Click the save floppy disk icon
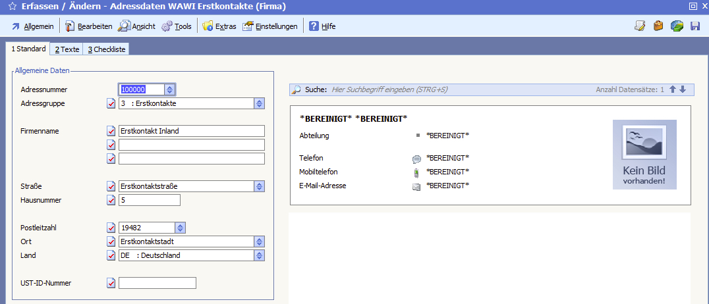709x304 pixels. (x=695, y=26)
